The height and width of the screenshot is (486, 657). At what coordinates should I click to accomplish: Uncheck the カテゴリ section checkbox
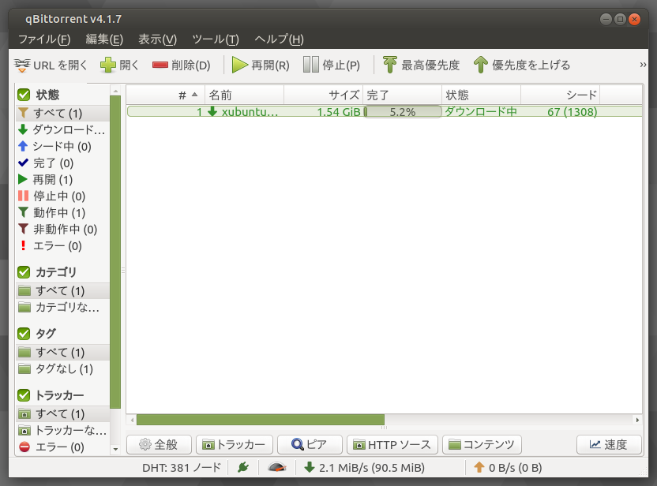coord(24,272)
